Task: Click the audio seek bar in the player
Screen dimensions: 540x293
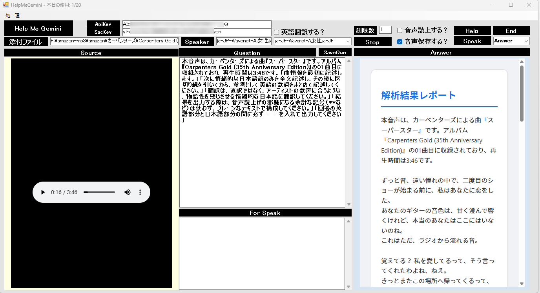Action: coord(99,192)
